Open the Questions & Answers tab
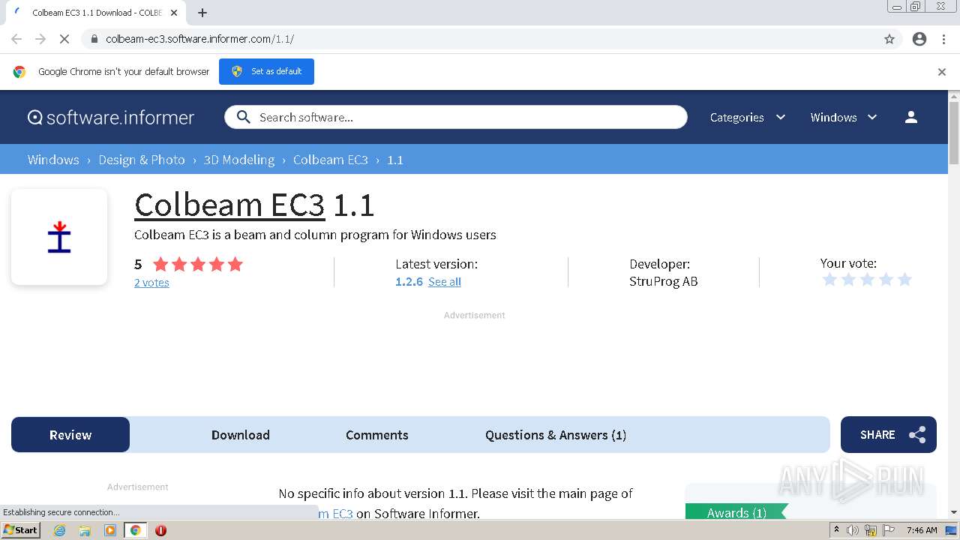Image resolution: width=960 pixels, height=540 pixels. [556, 435]
